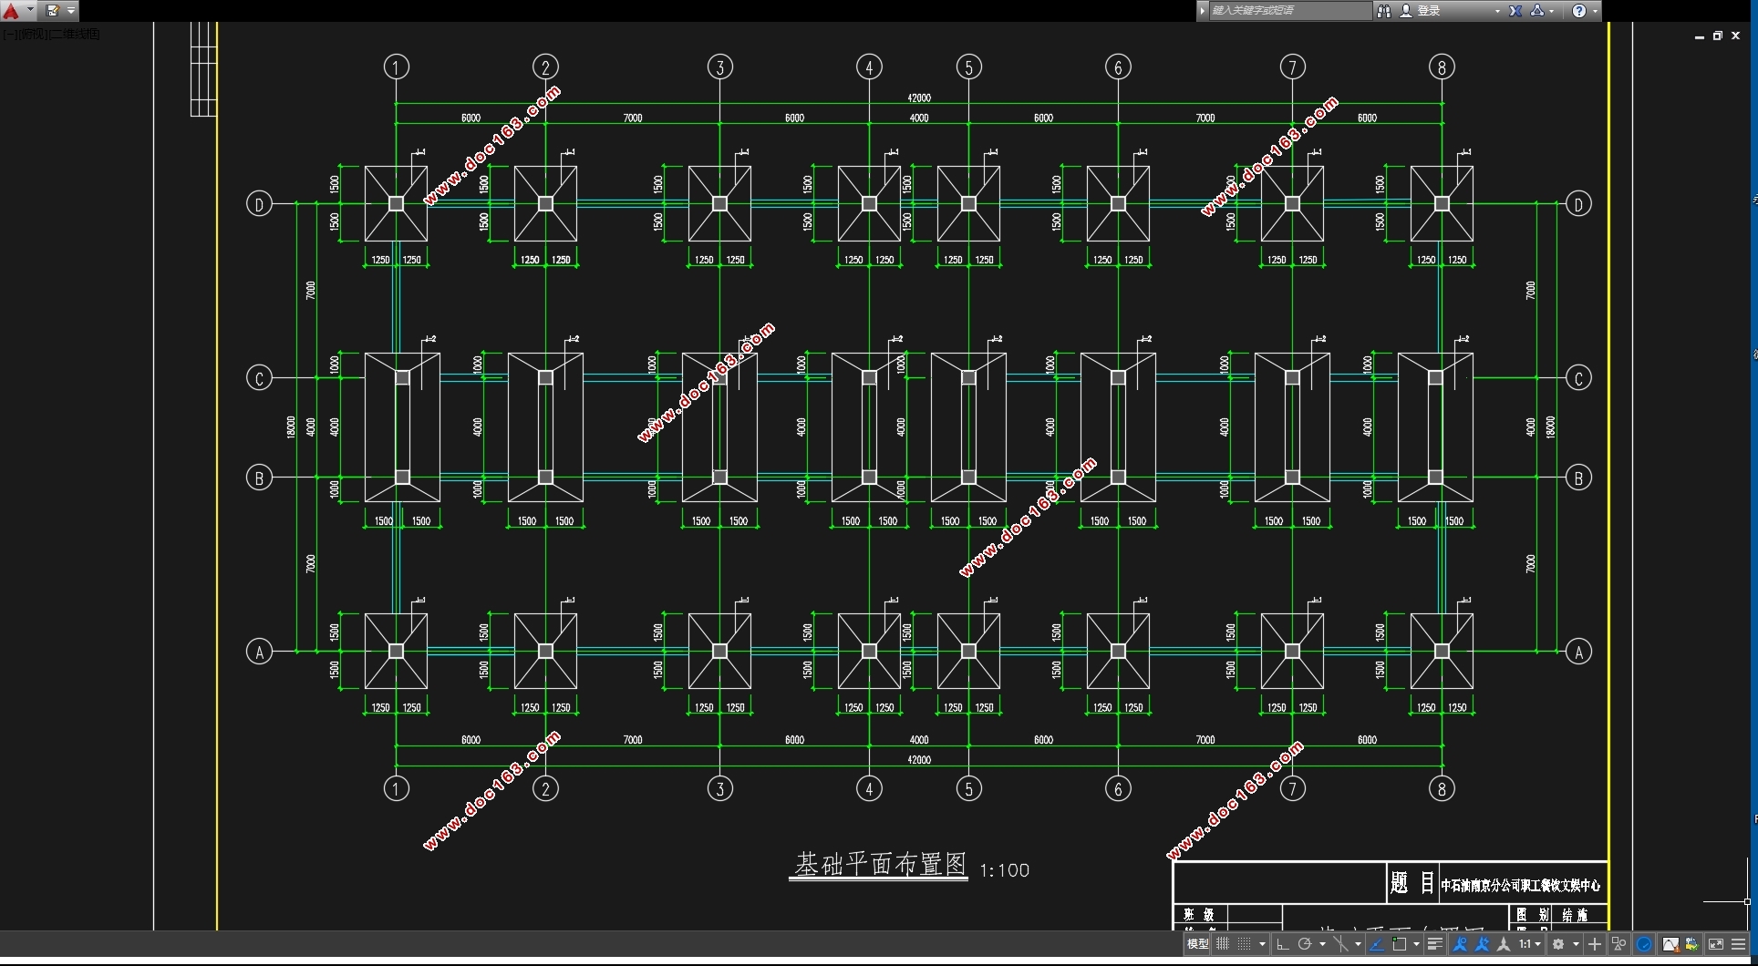Screen dimensions: 1758x966
Task: Open the [二维线框] visual style menu
Action: [75, 34]
